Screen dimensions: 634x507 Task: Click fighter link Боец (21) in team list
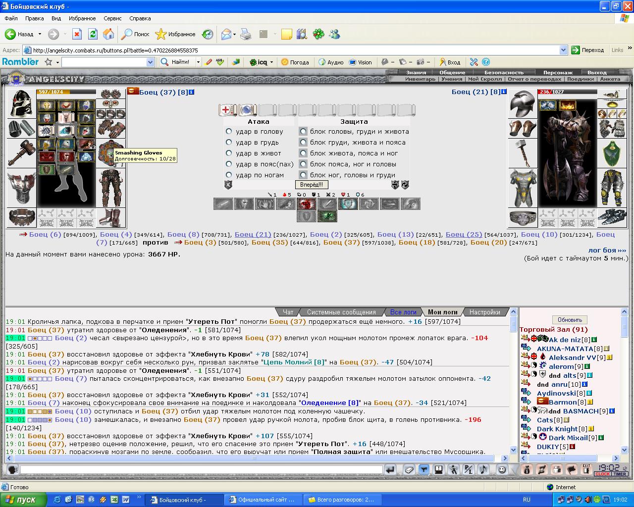(253, 234)
